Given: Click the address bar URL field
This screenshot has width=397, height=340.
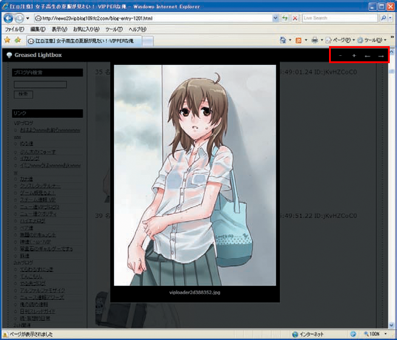Looking at the screenshot, I should tap(153, 18).
